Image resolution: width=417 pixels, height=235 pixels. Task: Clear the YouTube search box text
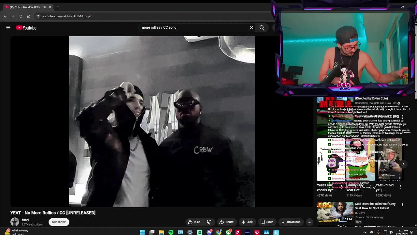click(x=251, y=28)
